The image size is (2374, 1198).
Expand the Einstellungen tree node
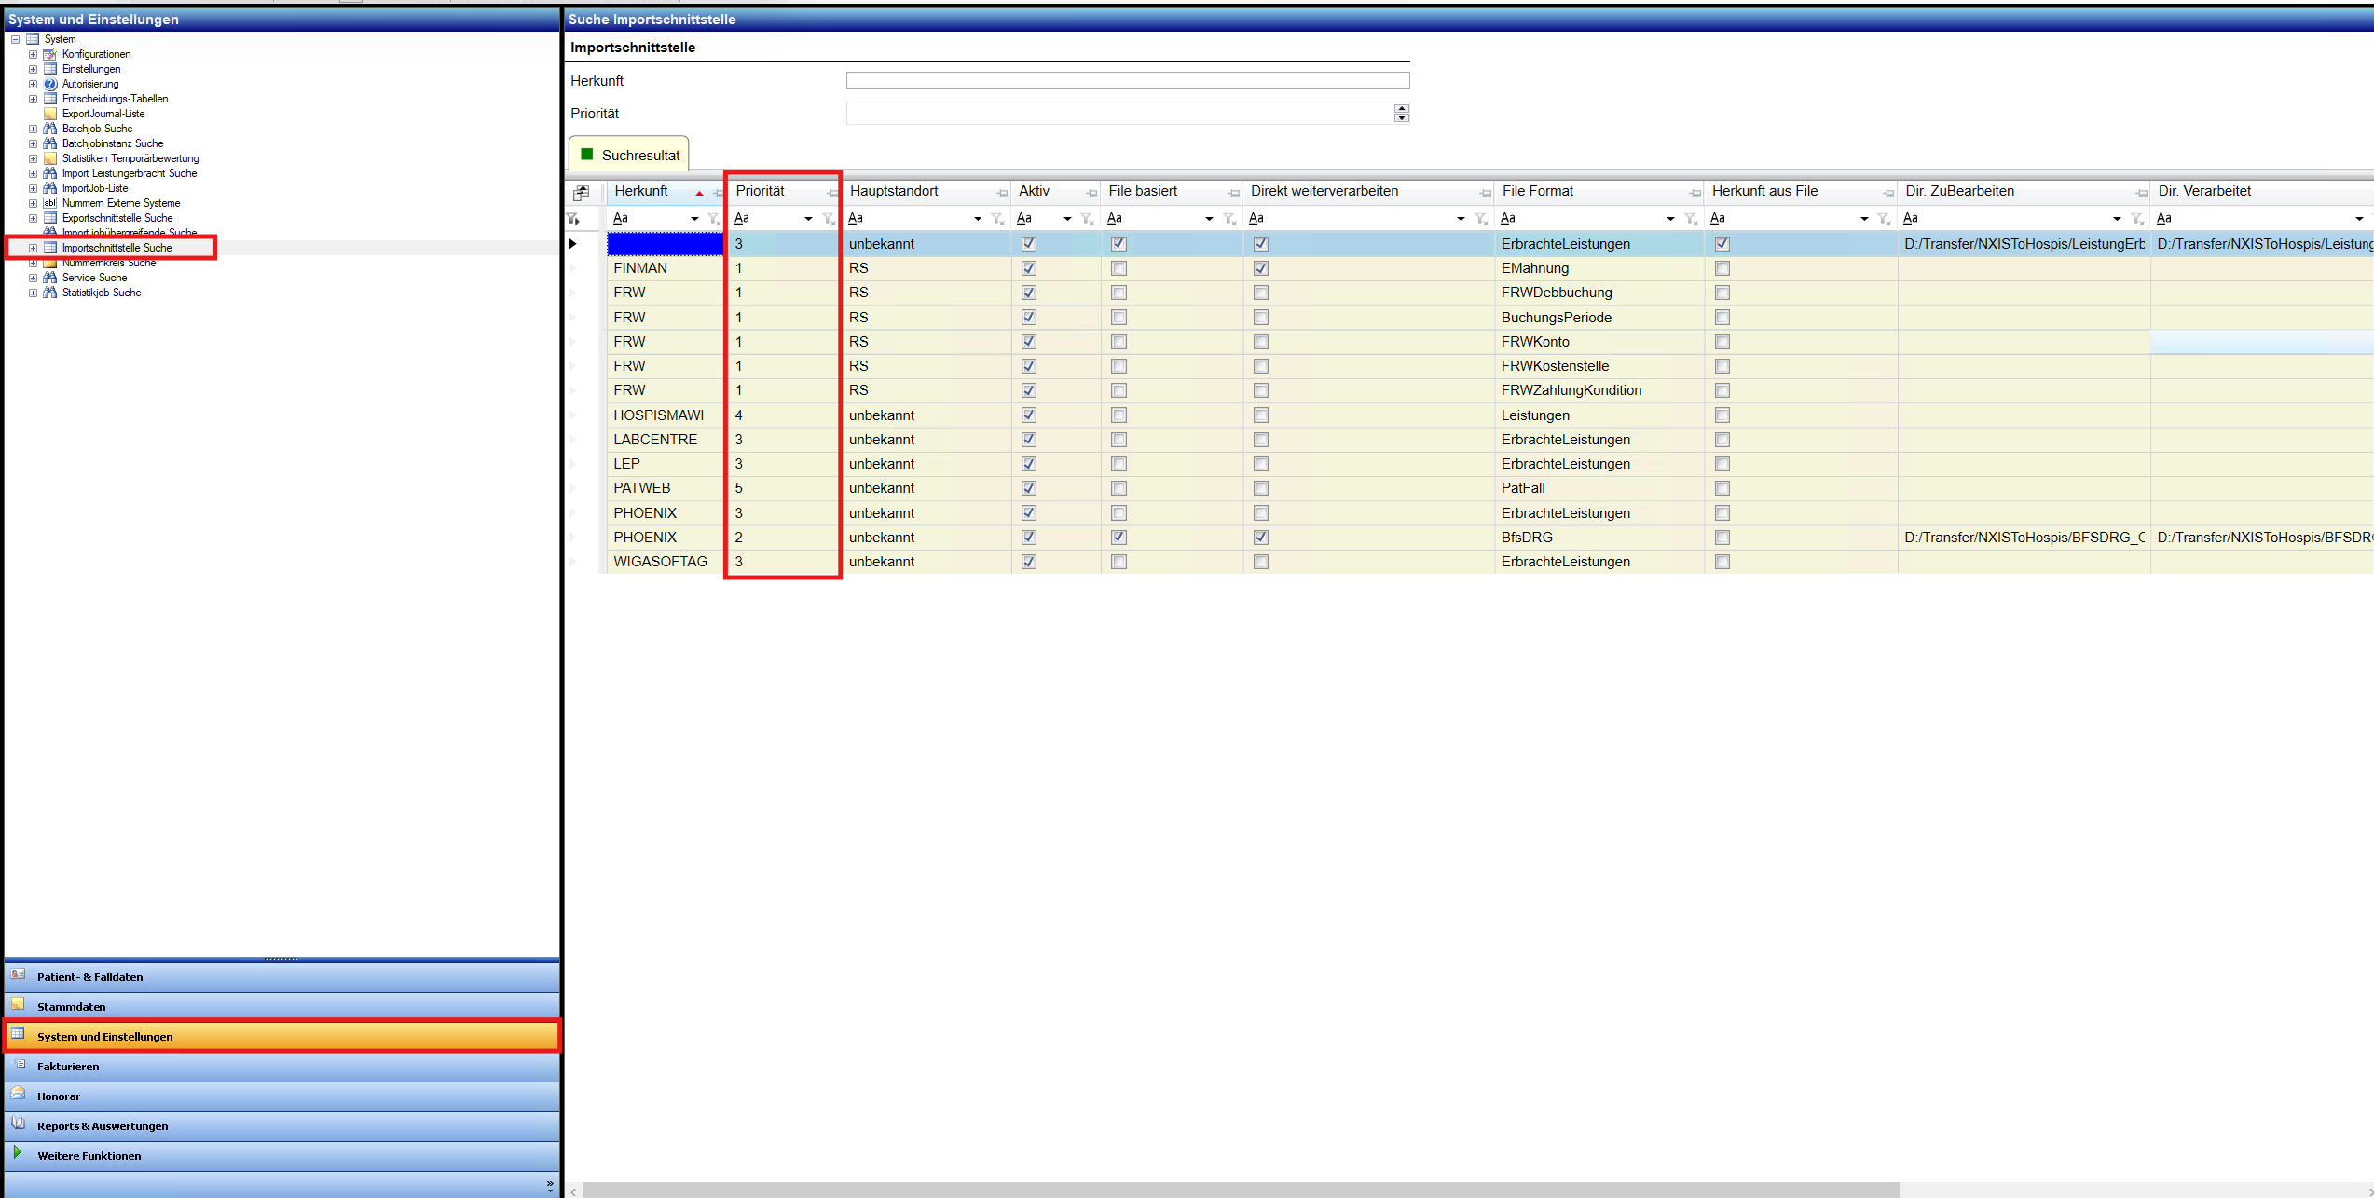[33, 69]
